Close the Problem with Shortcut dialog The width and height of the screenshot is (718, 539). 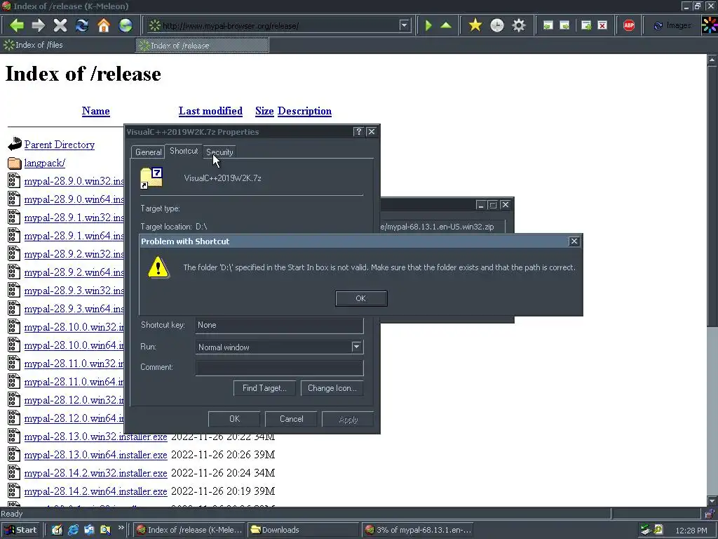point(574,241)
